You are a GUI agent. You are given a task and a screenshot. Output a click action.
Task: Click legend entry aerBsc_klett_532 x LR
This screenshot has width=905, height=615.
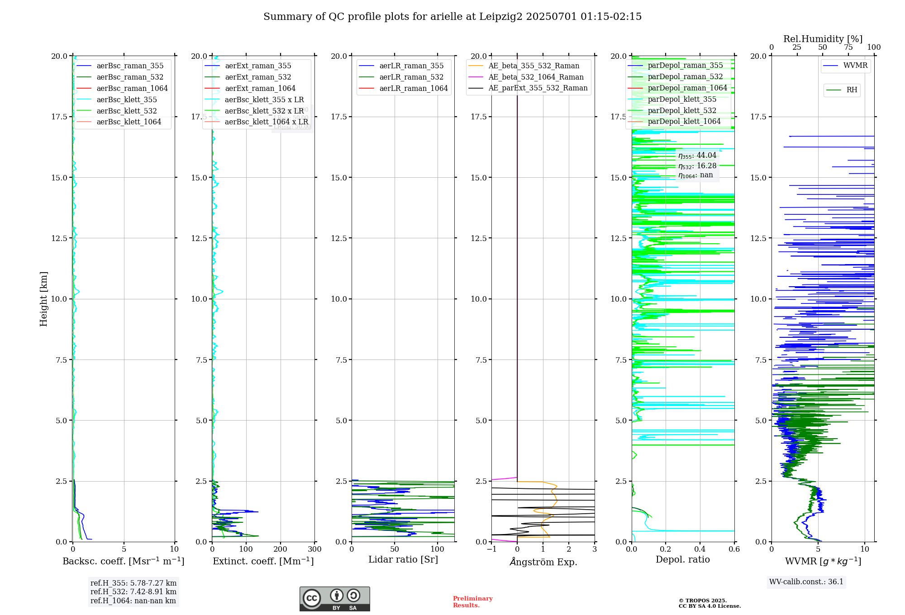pos(255,111)
